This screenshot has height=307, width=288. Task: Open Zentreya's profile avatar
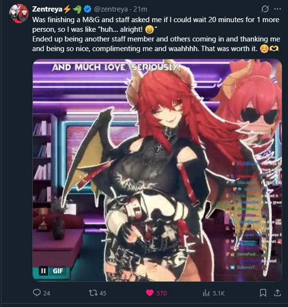click(x=19, y=13)
